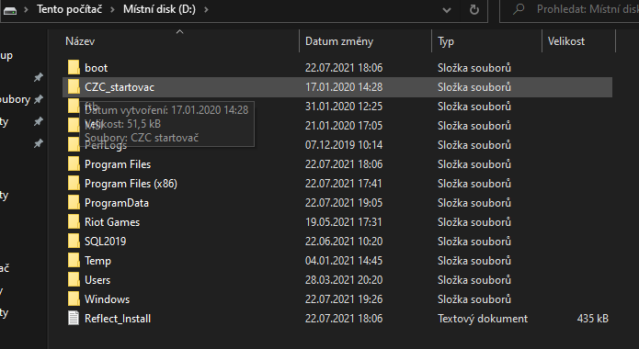Click date 31.01.2020 12:25
This screenshot has width=639, height=349.
(344, 107)
